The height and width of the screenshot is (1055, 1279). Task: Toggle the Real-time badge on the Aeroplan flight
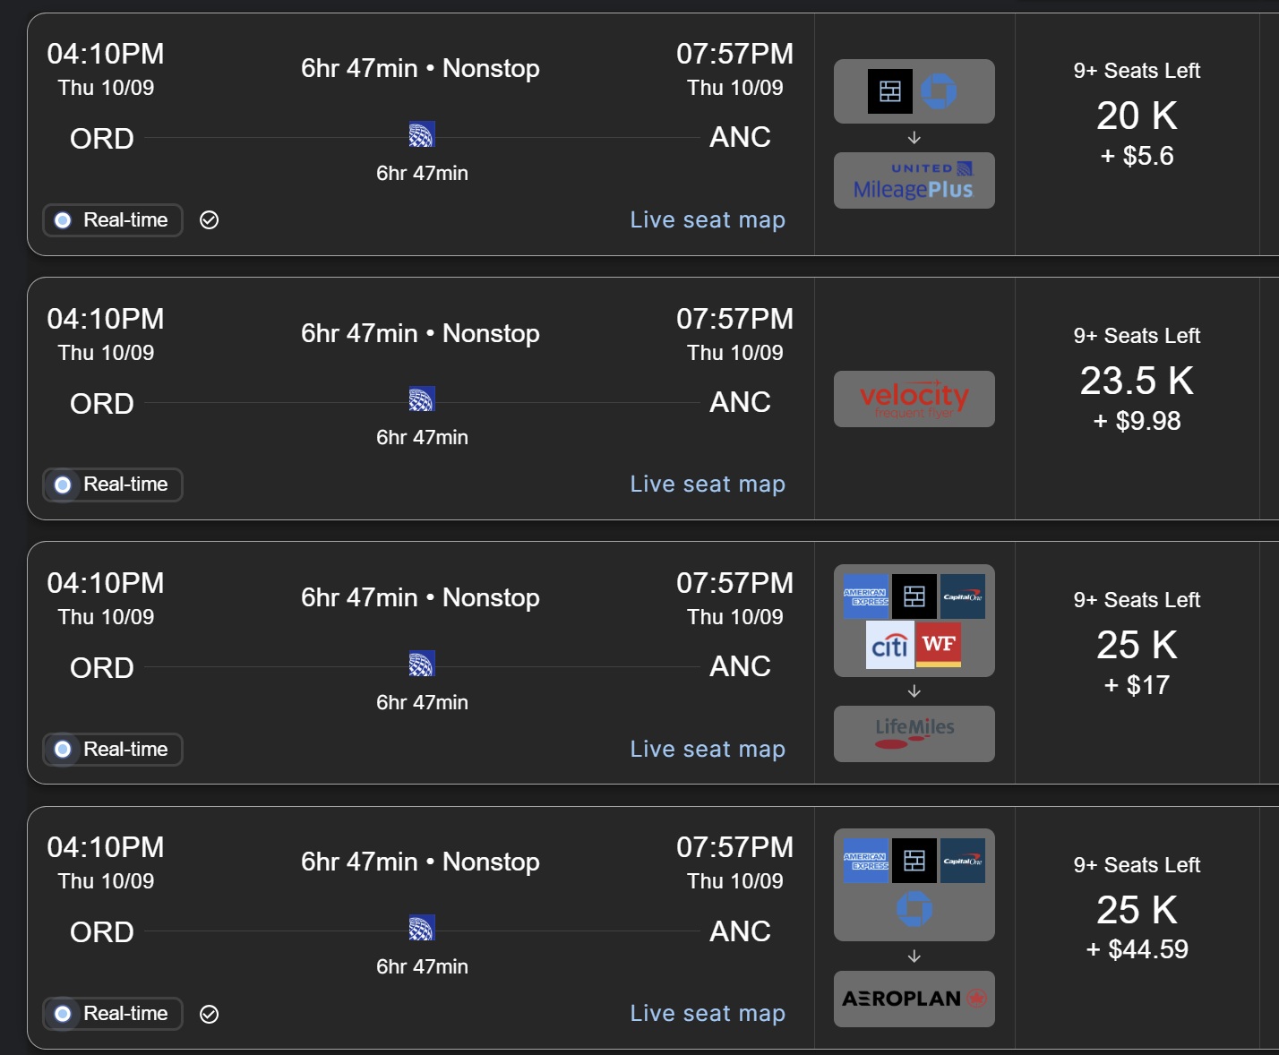113,1014
